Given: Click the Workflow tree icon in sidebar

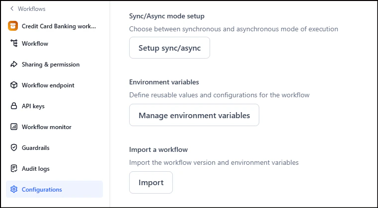Looking at the screenshot, I should (14, 43).
